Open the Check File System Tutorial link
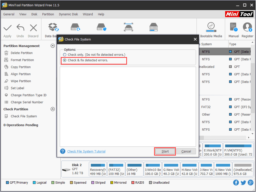 pyautogui.click(x=86, y=151)
